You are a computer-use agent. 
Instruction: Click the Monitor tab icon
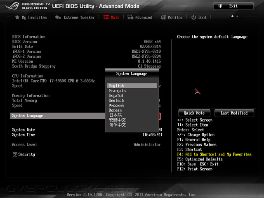(x=163, y=17)
